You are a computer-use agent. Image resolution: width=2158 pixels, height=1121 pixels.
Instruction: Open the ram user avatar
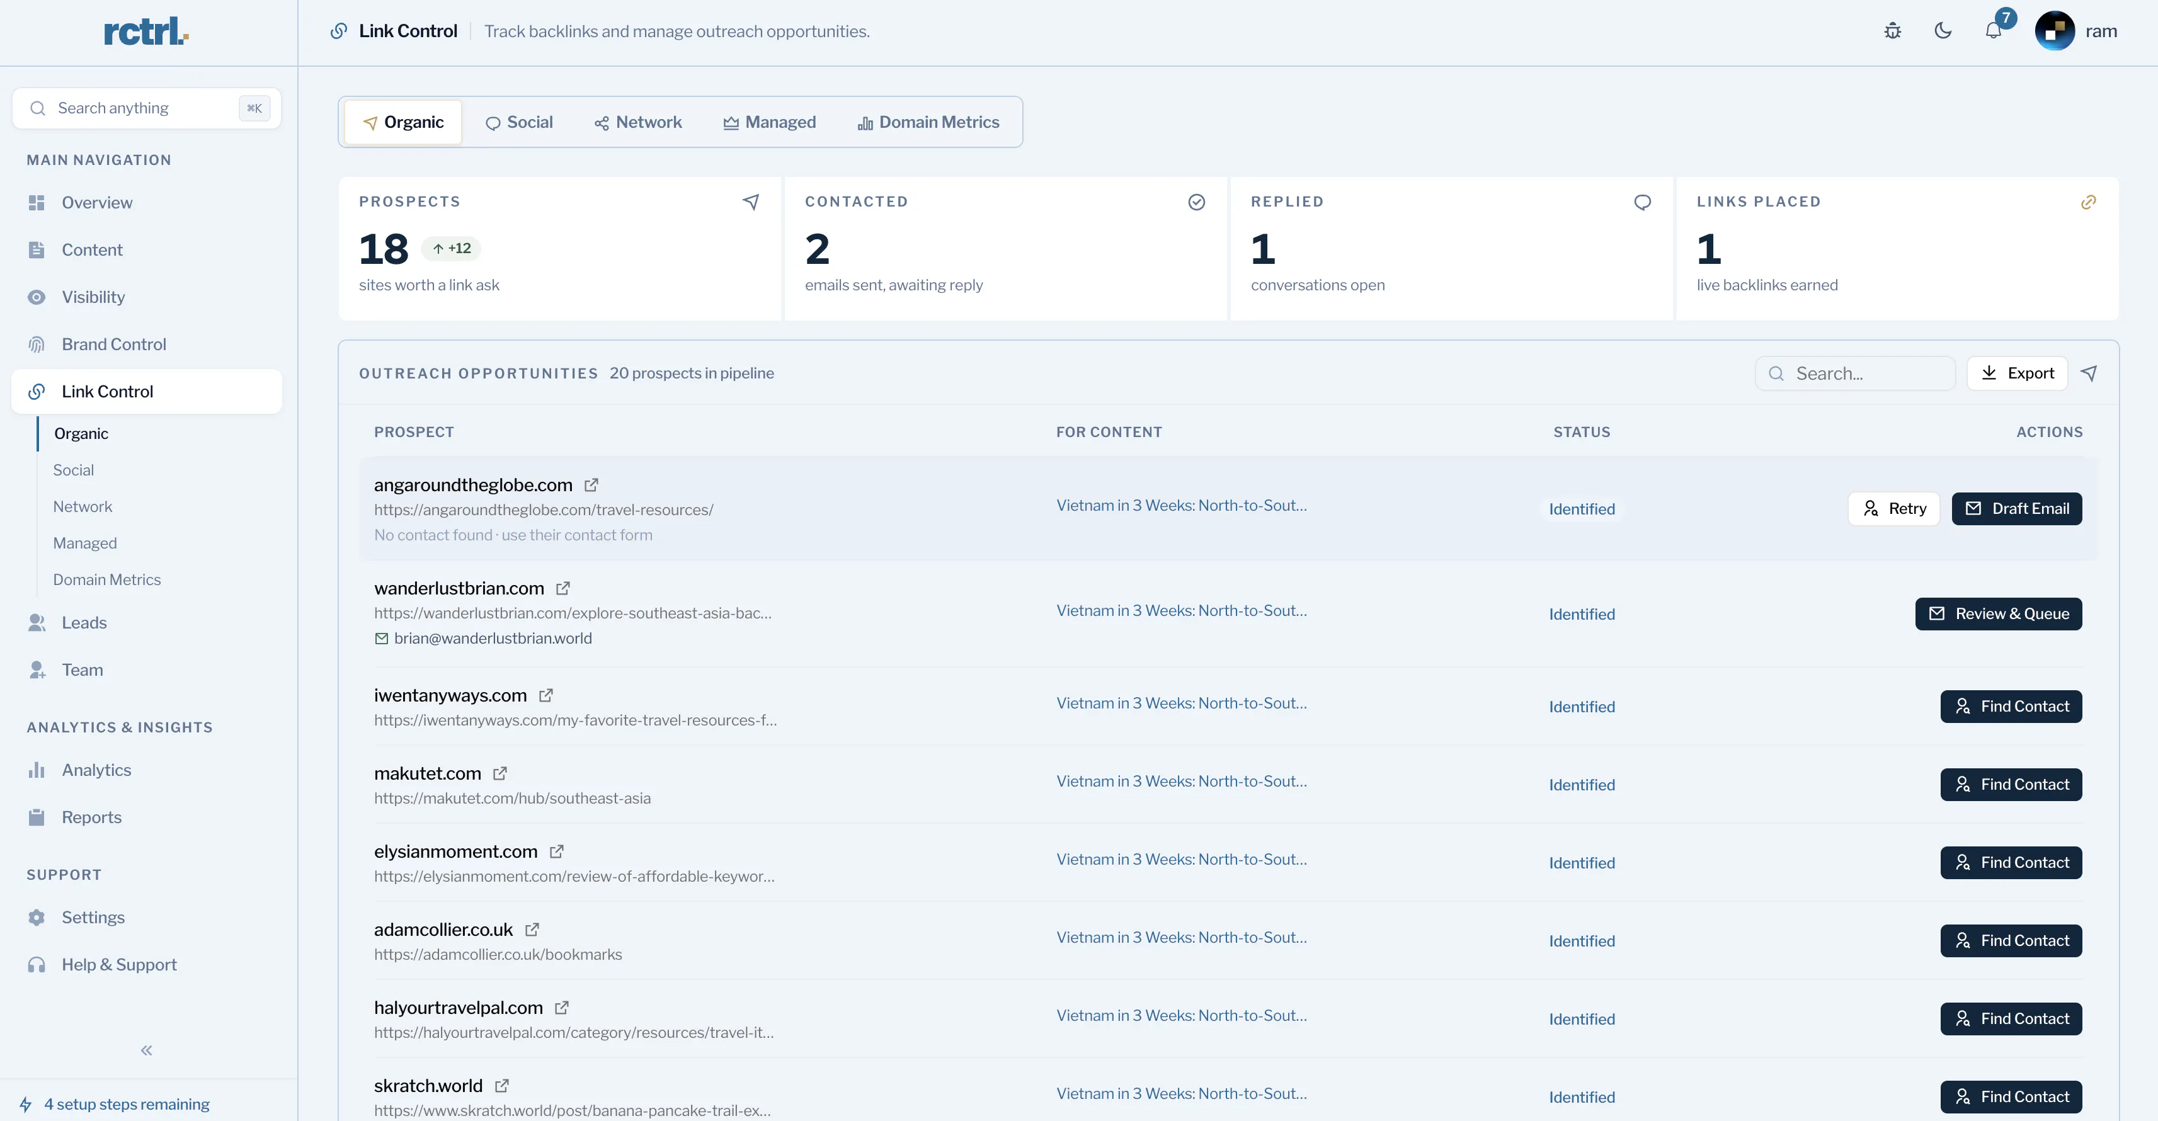pyautogui.click(x=2054, y=31)
